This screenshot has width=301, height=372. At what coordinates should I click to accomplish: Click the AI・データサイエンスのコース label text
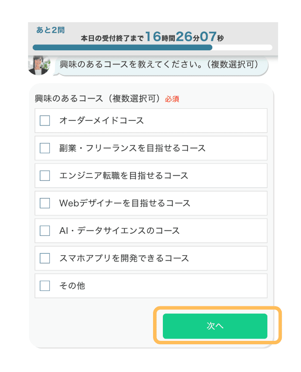click(119, 231)
